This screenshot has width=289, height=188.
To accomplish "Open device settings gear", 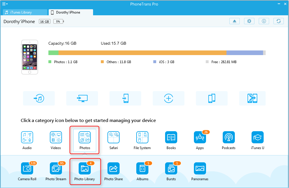I will click(x=249, y=21).
